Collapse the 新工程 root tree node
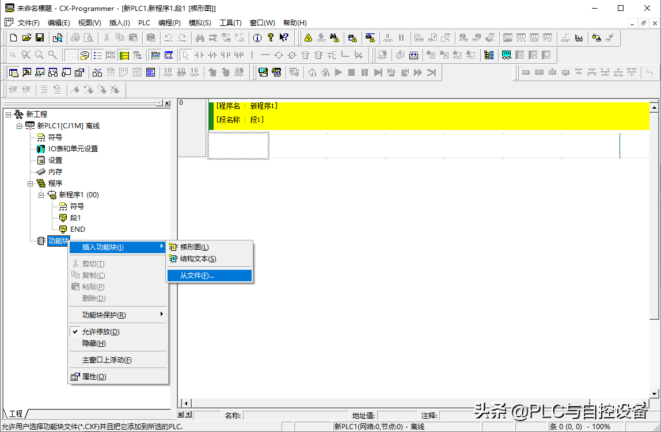661x432 pixels. 8,114
